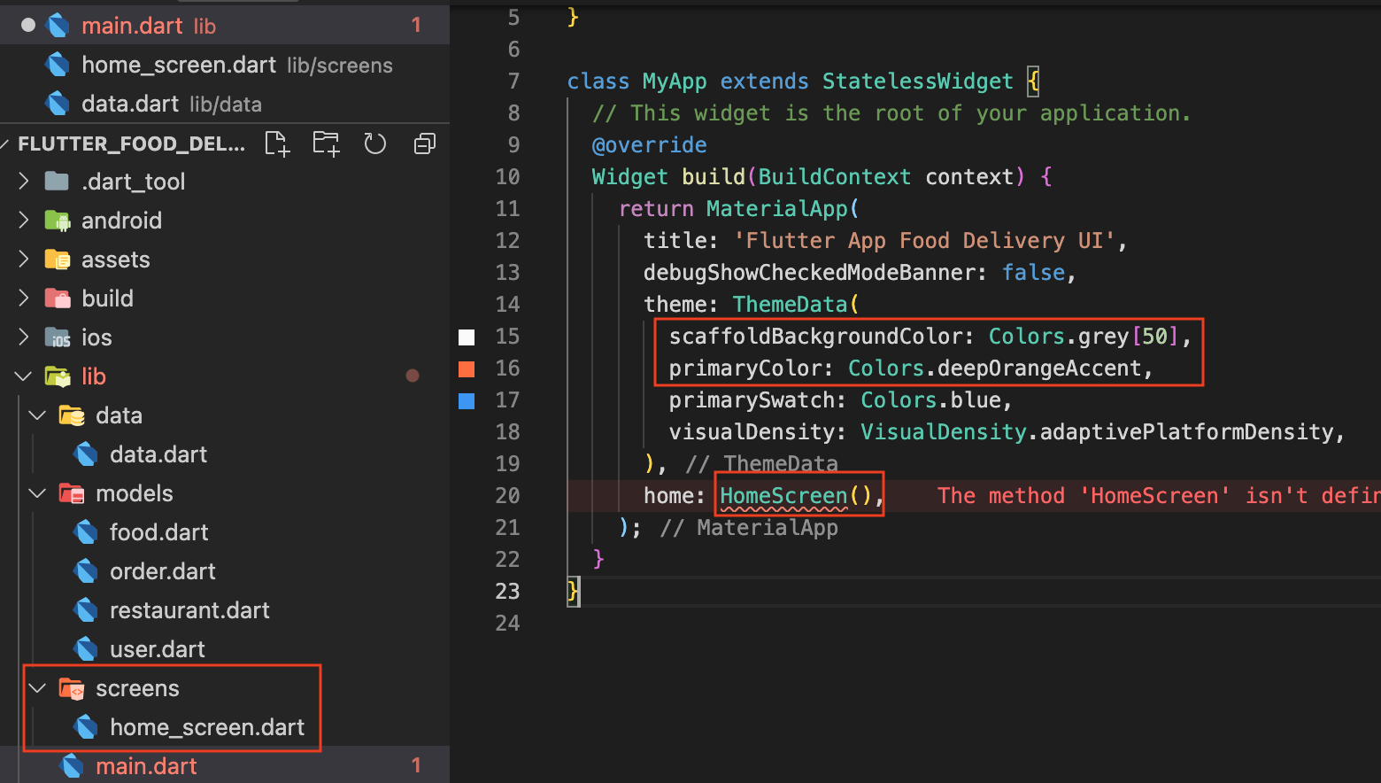Click the data folder icon
1381x783 pixels.
(72, 415)
